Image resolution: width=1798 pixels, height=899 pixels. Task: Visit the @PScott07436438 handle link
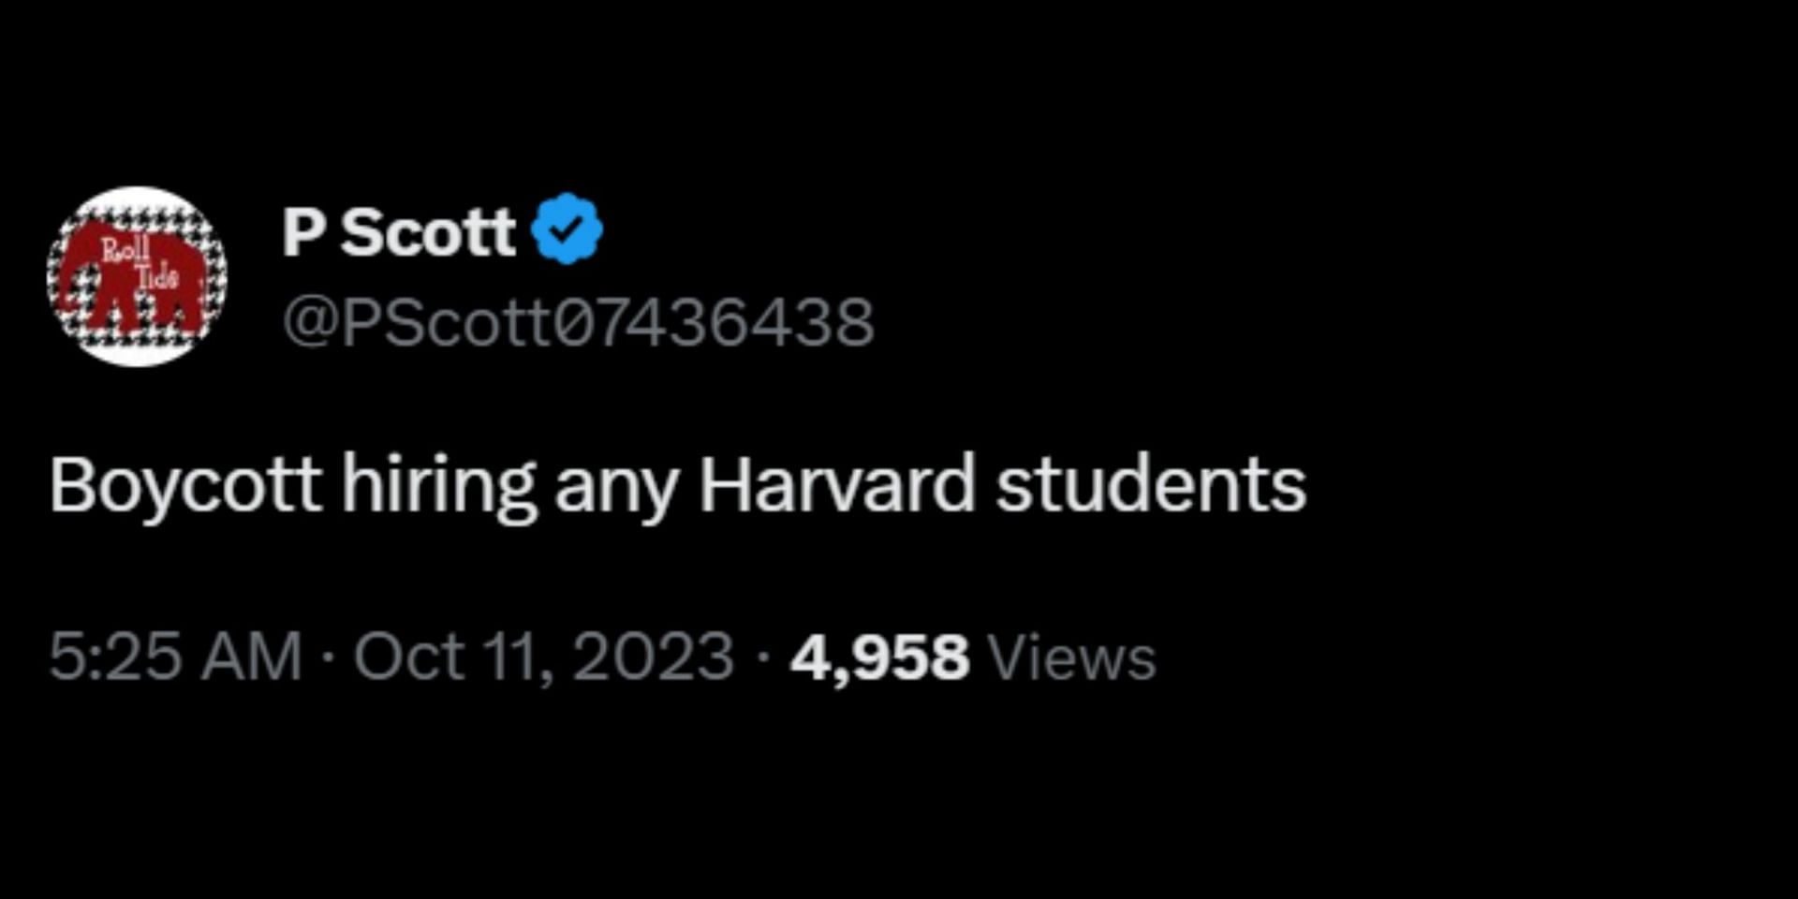tap(579, 322)
